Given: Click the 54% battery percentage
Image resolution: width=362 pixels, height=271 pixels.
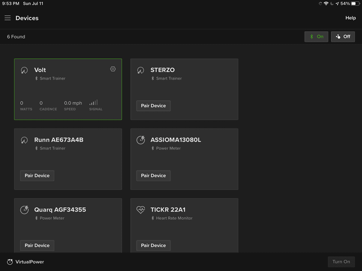Looking at the screenshot, I should click(x=345, y=4).
